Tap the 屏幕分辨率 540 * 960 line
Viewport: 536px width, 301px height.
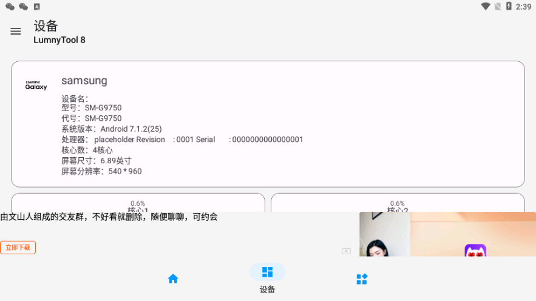tap(101, 171)
